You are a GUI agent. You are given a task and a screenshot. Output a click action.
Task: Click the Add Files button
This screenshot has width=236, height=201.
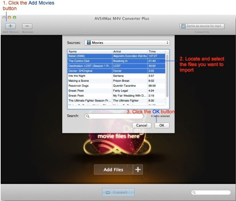tap(113, 170)
